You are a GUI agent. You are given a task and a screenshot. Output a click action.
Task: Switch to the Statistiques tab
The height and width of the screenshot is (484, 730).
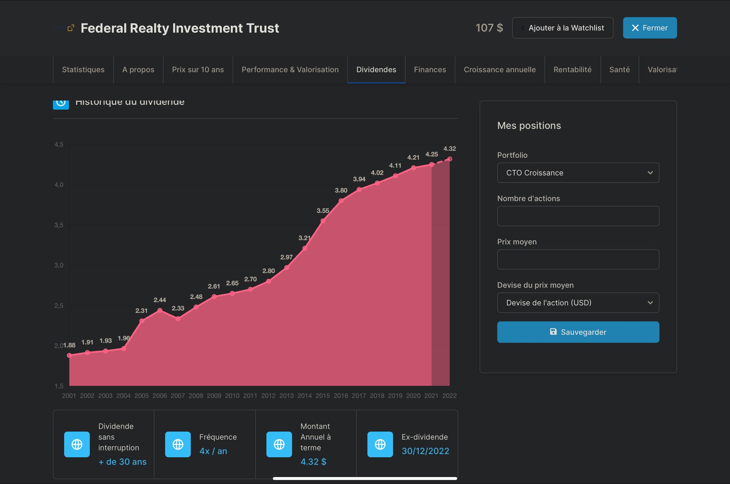coord(83,69)
